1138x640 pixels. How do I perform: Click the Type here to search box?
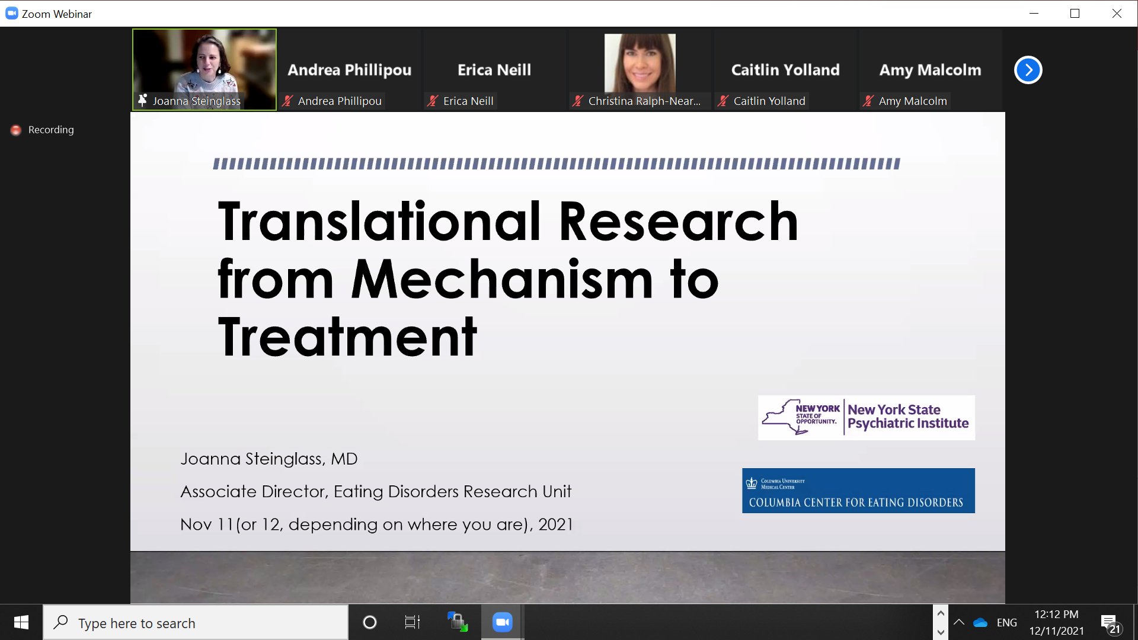pyautogui.click(x=196, y=623)
